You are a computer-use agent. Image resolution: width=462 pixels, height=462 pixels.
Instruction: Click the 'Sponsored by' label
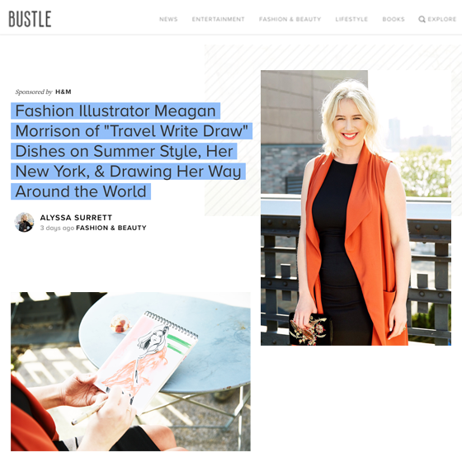pos(34,92)
